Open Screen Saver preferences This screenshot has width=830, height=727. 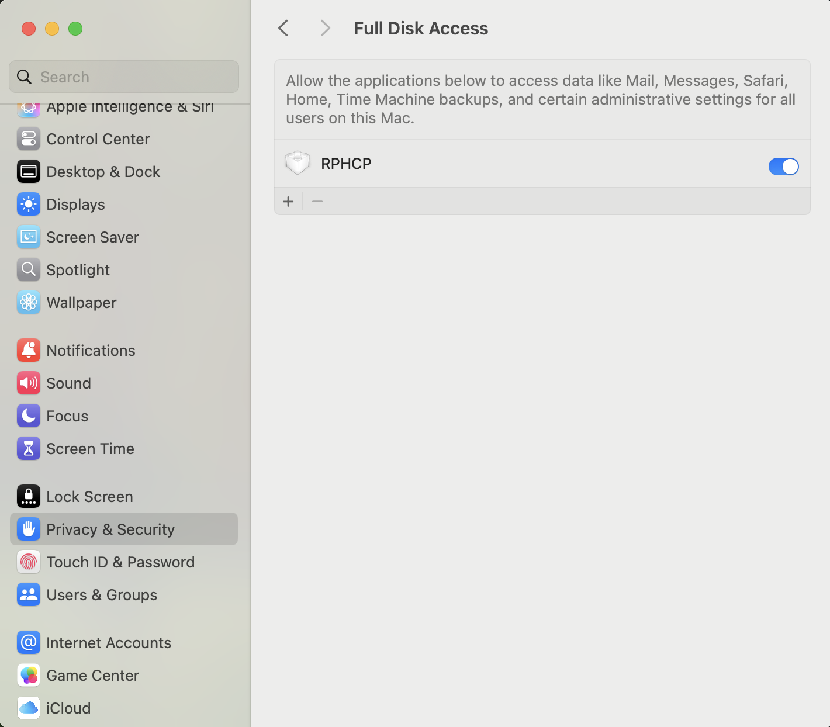[92, 237]
